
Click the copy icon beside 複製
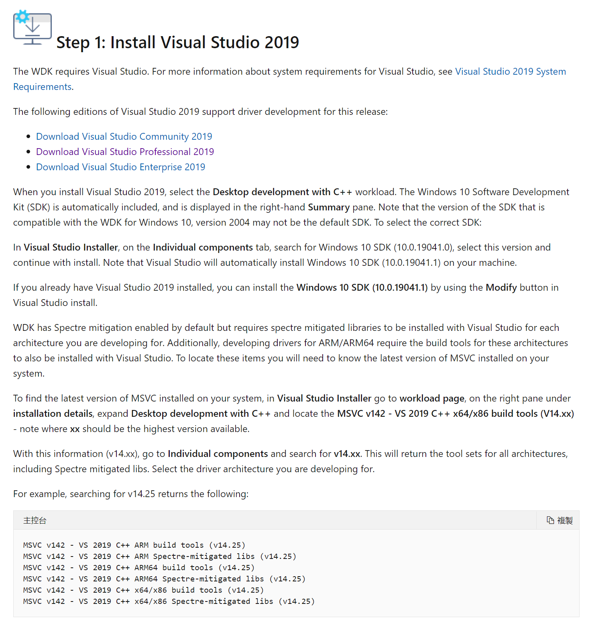pyautogui.click(x=550, y=520)
